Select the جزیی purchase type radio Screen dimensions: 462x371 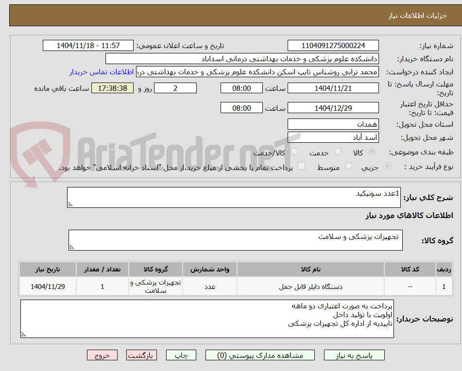pos(387,166)
